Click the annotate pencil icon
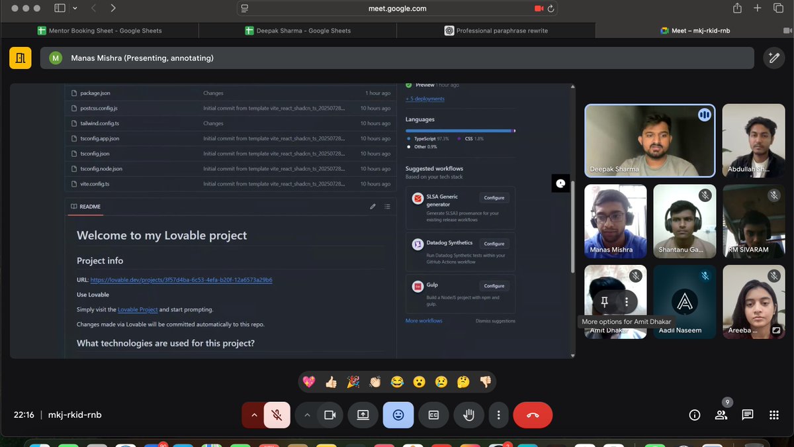This screenshot has width=794, height=447. coord(773,58)
